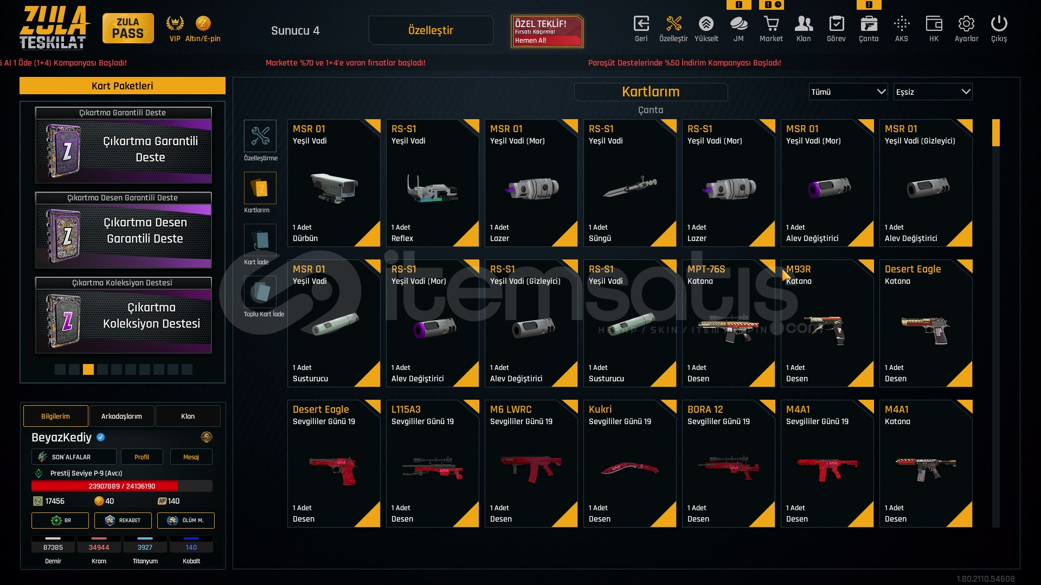This screenshot has height=585, width=1041.
Task: Expand the Tümü filter dropdown
Action: coord(848,92)
